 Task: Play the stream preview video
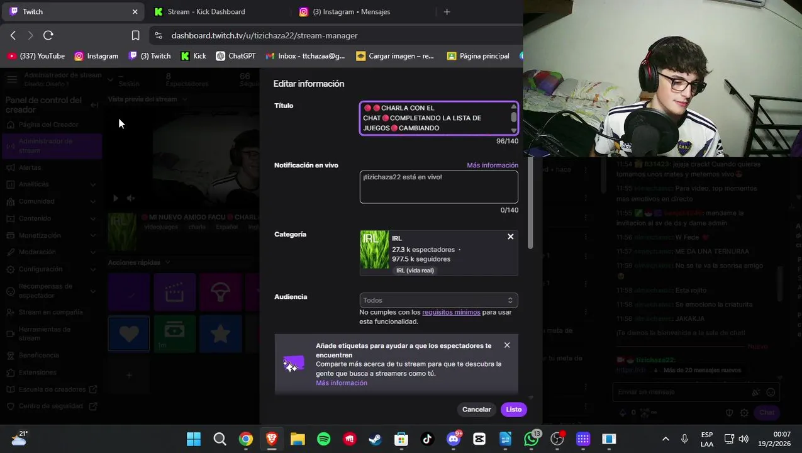(115, 198)
